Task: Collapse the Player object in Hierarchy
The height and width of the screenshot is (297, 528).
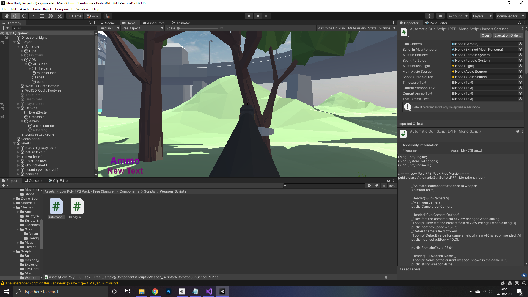Action: (15, 42)
